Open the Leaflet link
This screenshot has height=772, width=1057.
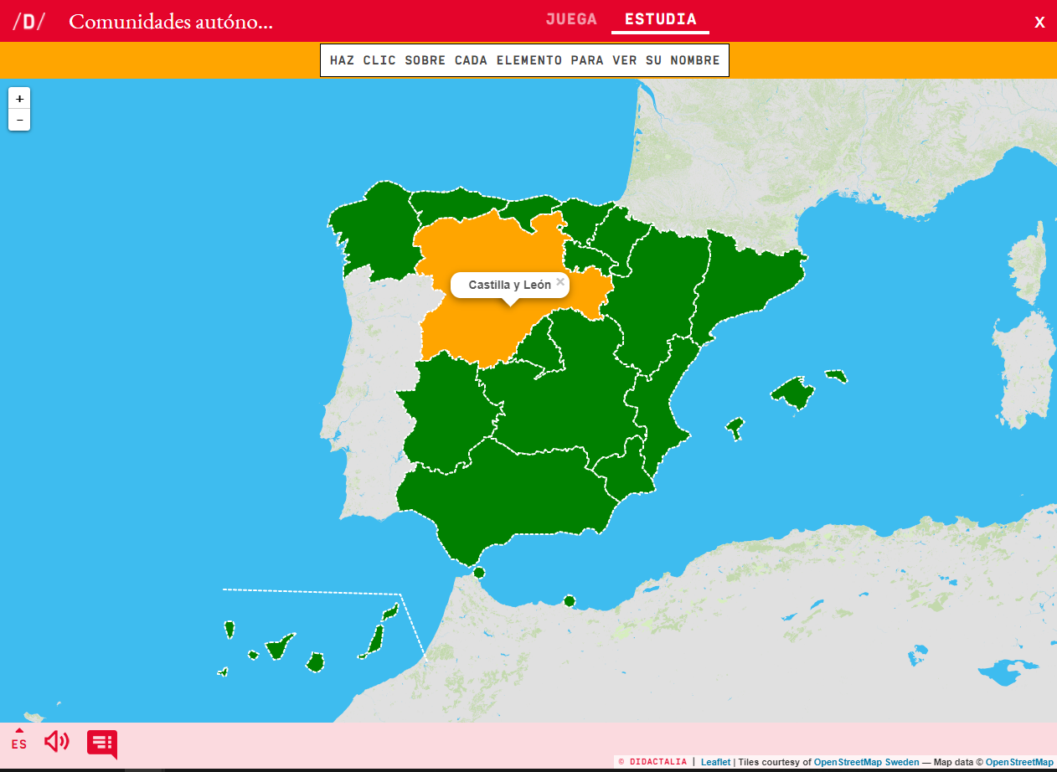[x=715, y=762]
